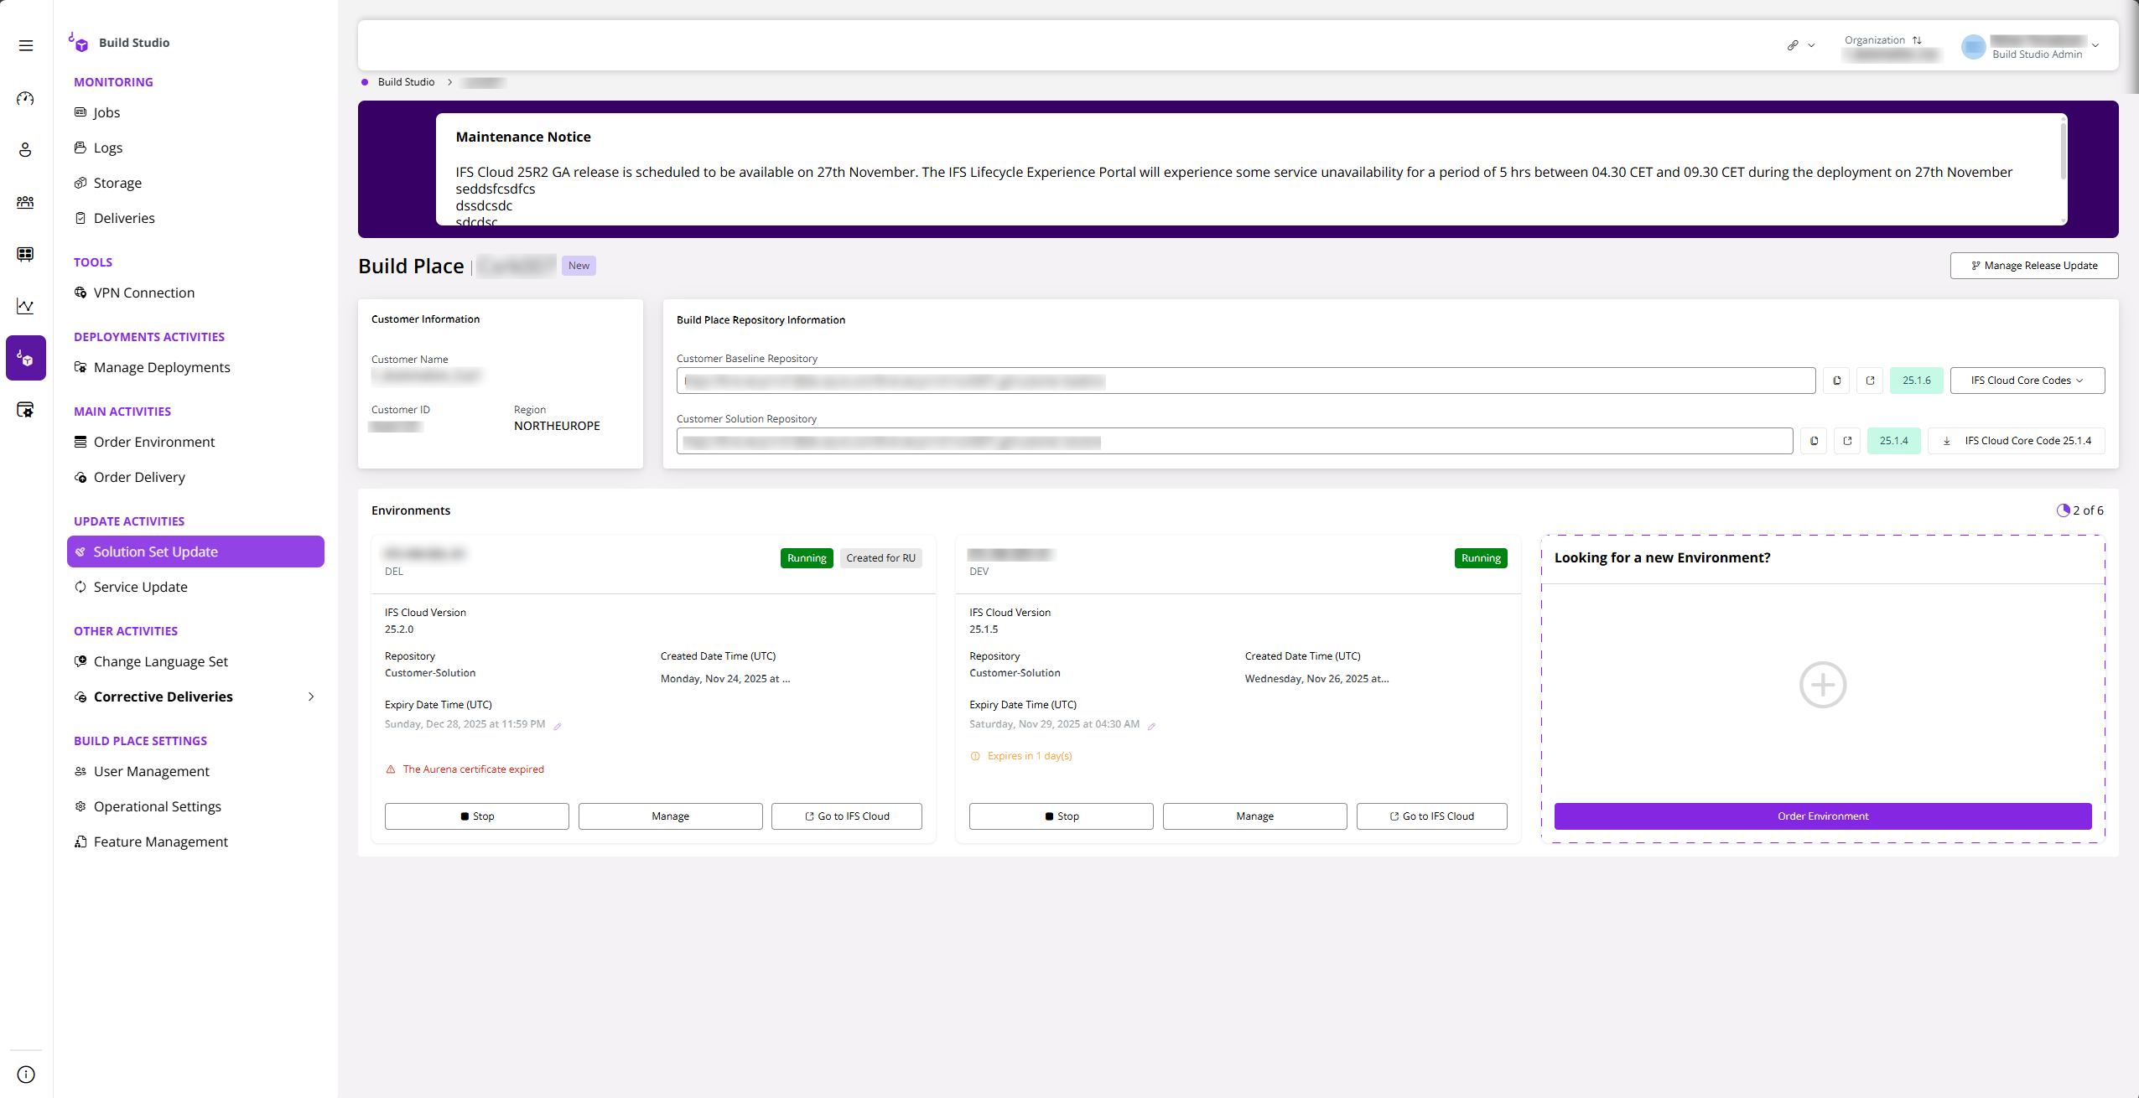Viewport: 2139px width, 1098px height.
Task: Click the Order Environment button
Action: pos(1821,816)
